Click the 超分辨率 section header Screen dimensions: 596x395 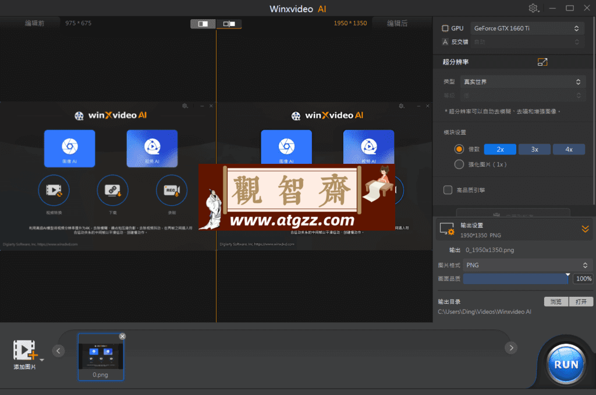click(456, 62)
